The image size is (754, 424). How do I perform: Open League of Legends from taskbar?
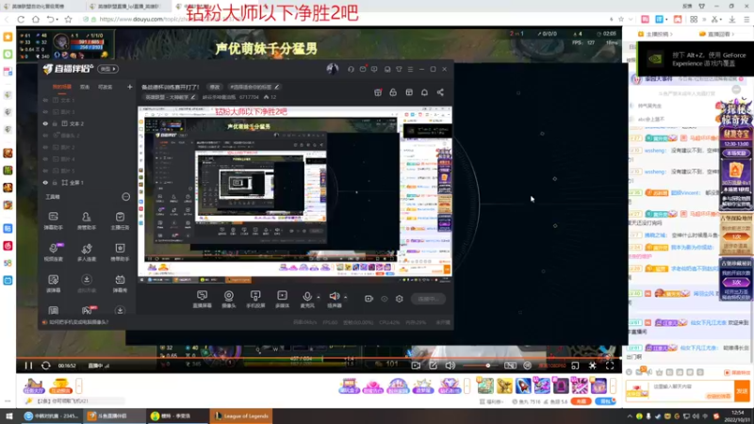click(241, 416)
